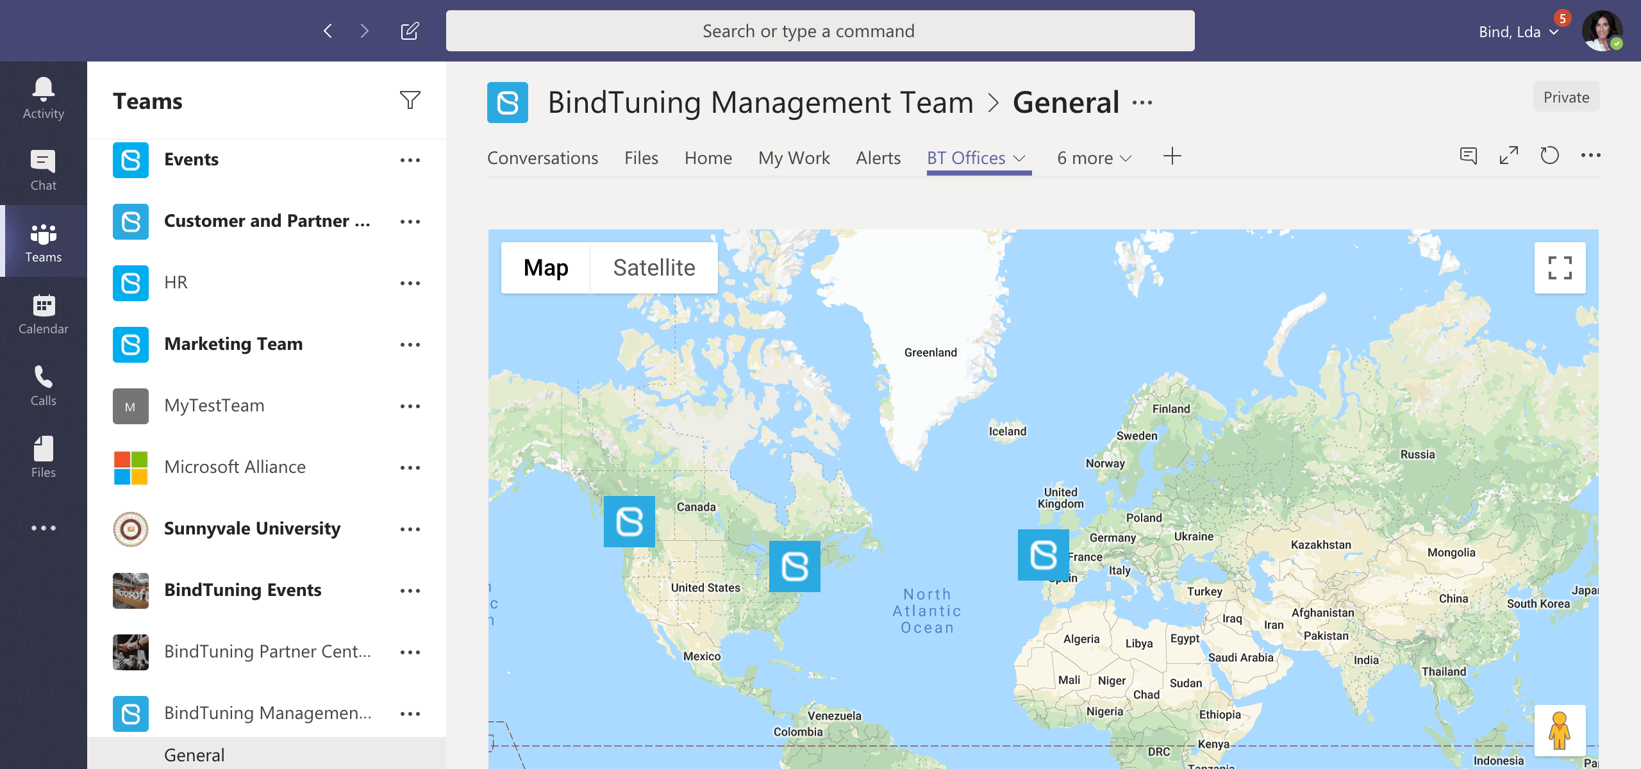Viewport: 1641px width, 769px height.
Task: Select the BT Offices tab
Action: (x=964, y=157)
